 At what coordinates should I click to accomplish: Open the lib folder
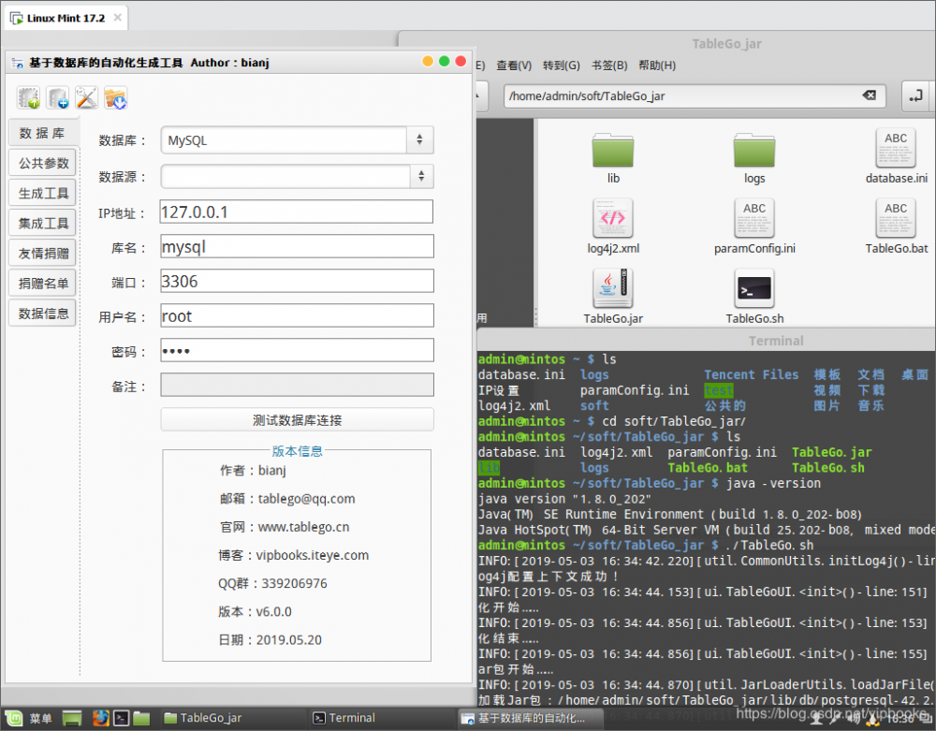pos(613,150)
